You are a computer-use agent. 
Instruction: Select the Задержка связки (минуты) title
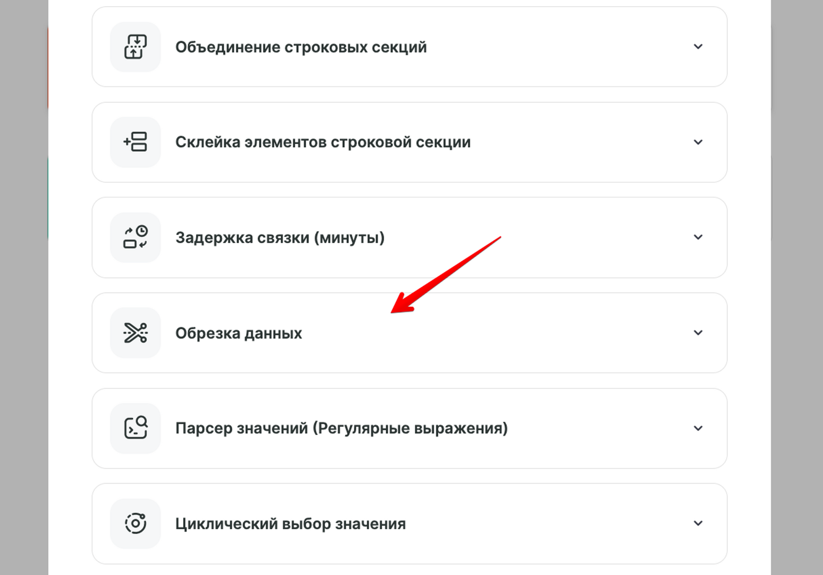pos(280,238)
